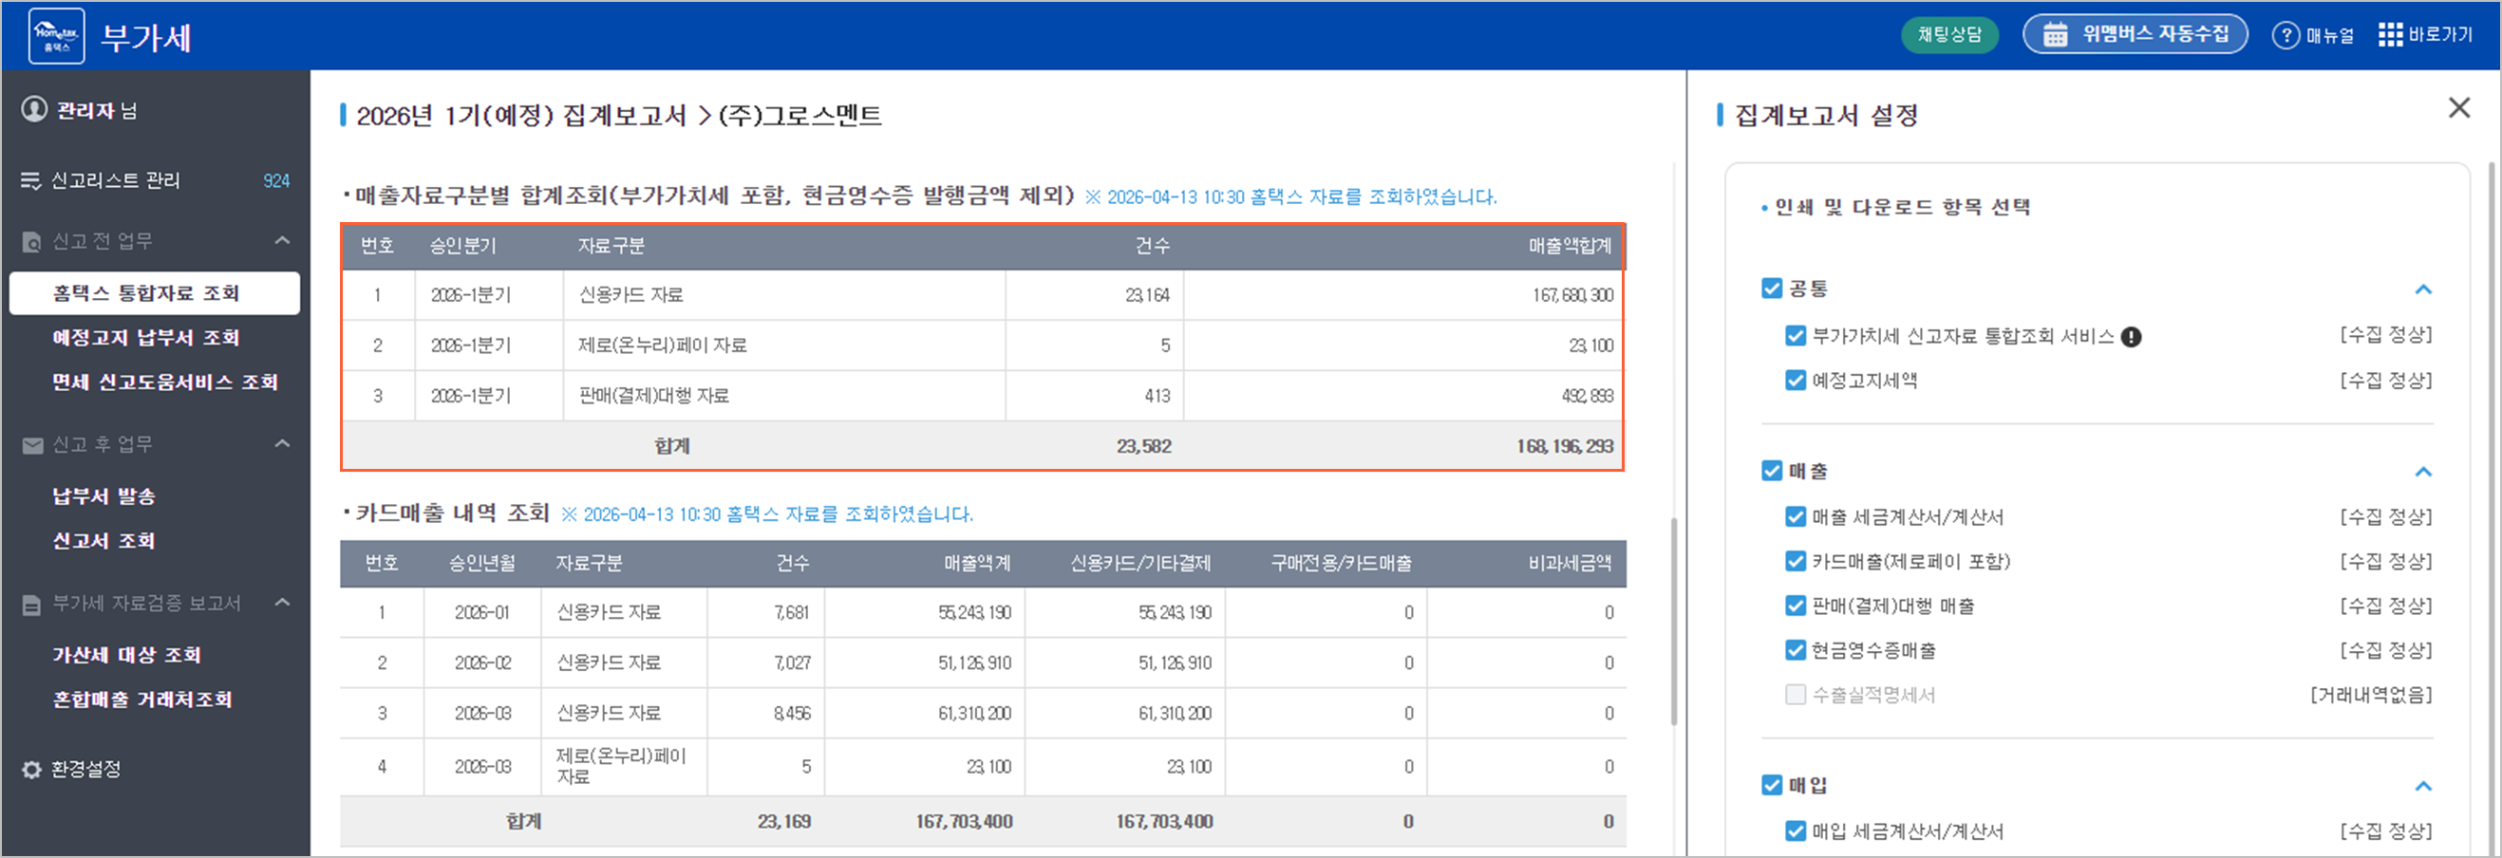Select 가산세 대상 조회 in sidebar
The width and height of the screenshot is (2502, 858).
(x=126, y=655)
